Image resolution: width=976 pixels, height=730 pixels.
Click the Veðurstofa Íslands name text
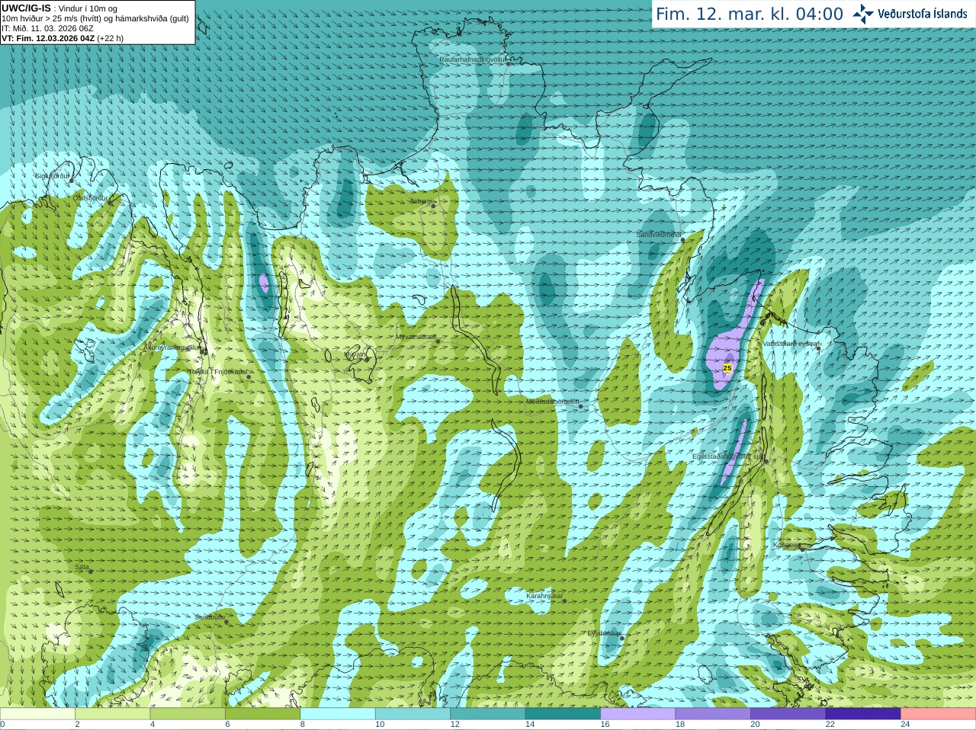click(922, 14)
